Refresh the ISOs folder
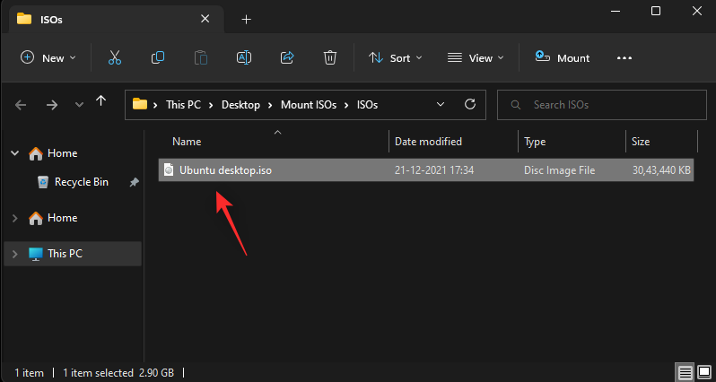This screenshot has height=382, width=716. (470, 105)
